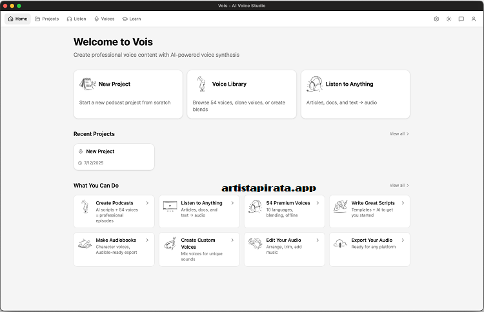Screen dimensions: 484x312
Task: Click the Create Podcasts microphone icon
Action: (85, 206)
